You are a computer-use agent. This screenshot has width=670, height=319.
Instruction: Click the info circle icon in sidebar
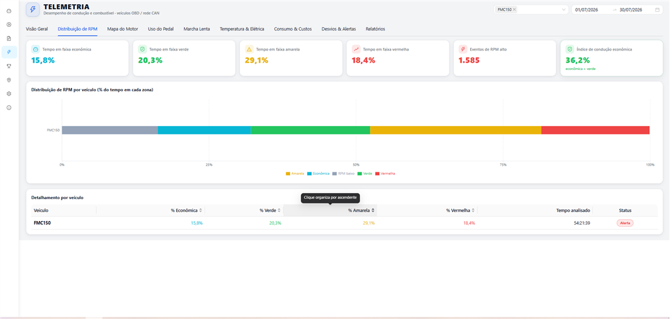click(9, 108)
